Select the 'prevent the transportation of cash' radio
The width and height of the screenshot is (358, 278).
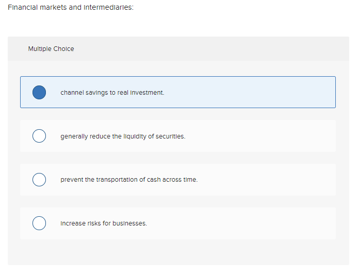click(x=39, y=180)
